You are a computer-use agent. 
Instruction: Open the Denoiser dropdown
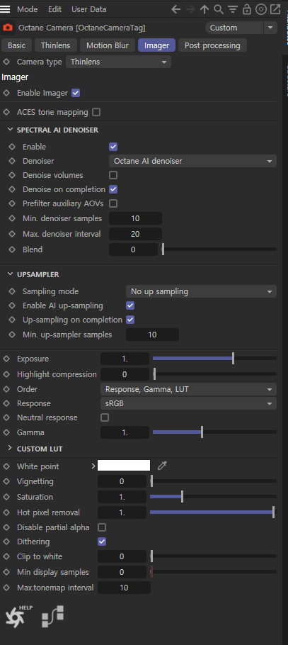click(192, 161)
